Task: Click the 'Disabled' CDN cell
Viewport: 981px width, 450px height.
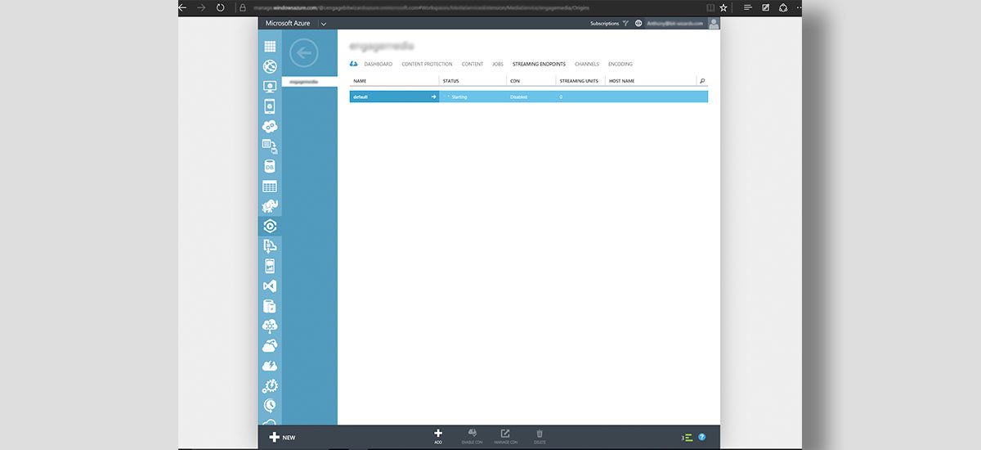Action: click(519, 97)
